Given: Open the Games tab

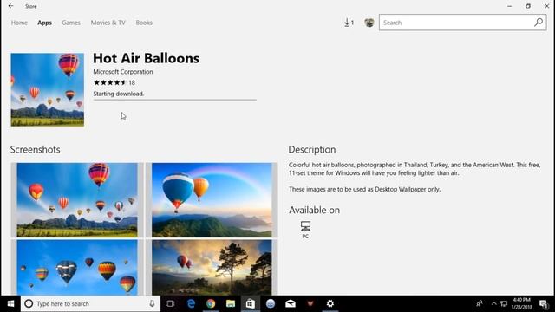Looking at the screenshot, I should click(71, 23).
